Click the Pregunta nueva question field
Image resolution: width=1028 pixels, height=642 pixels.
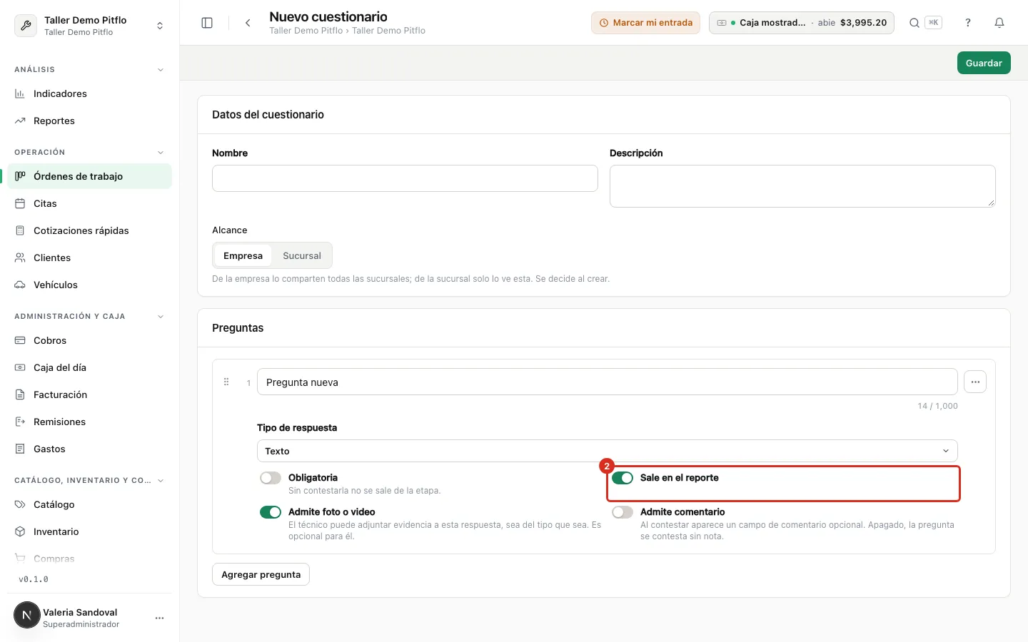(607, 382)
